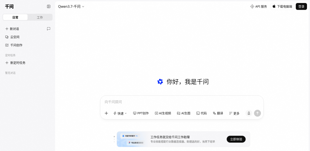
Task: Select the AI生图 tool
Action: coord(184,113)
